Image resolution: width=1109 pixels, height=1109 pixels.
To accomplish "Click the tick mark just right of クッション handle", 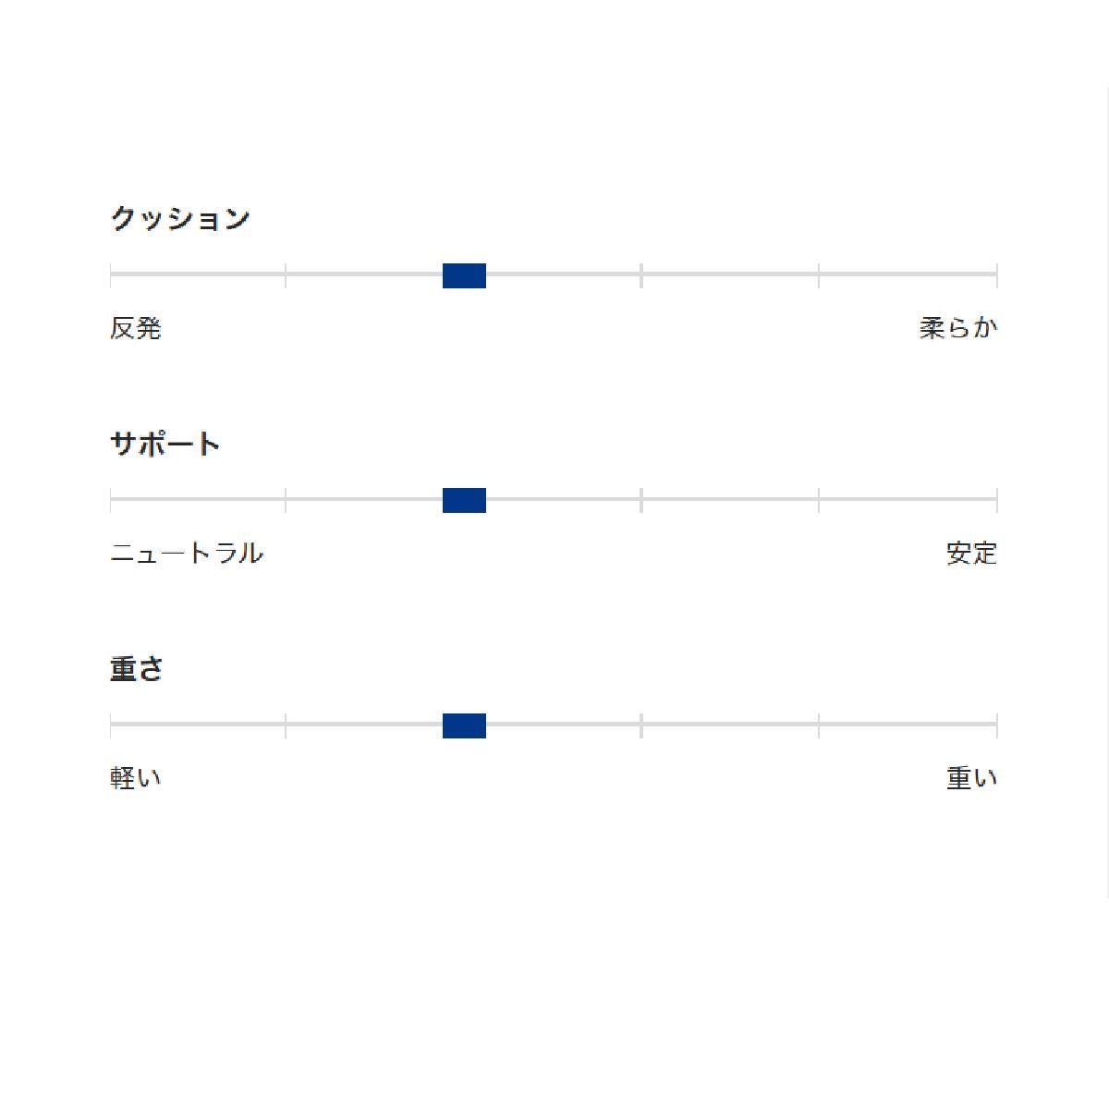I will tap(641, 274).
